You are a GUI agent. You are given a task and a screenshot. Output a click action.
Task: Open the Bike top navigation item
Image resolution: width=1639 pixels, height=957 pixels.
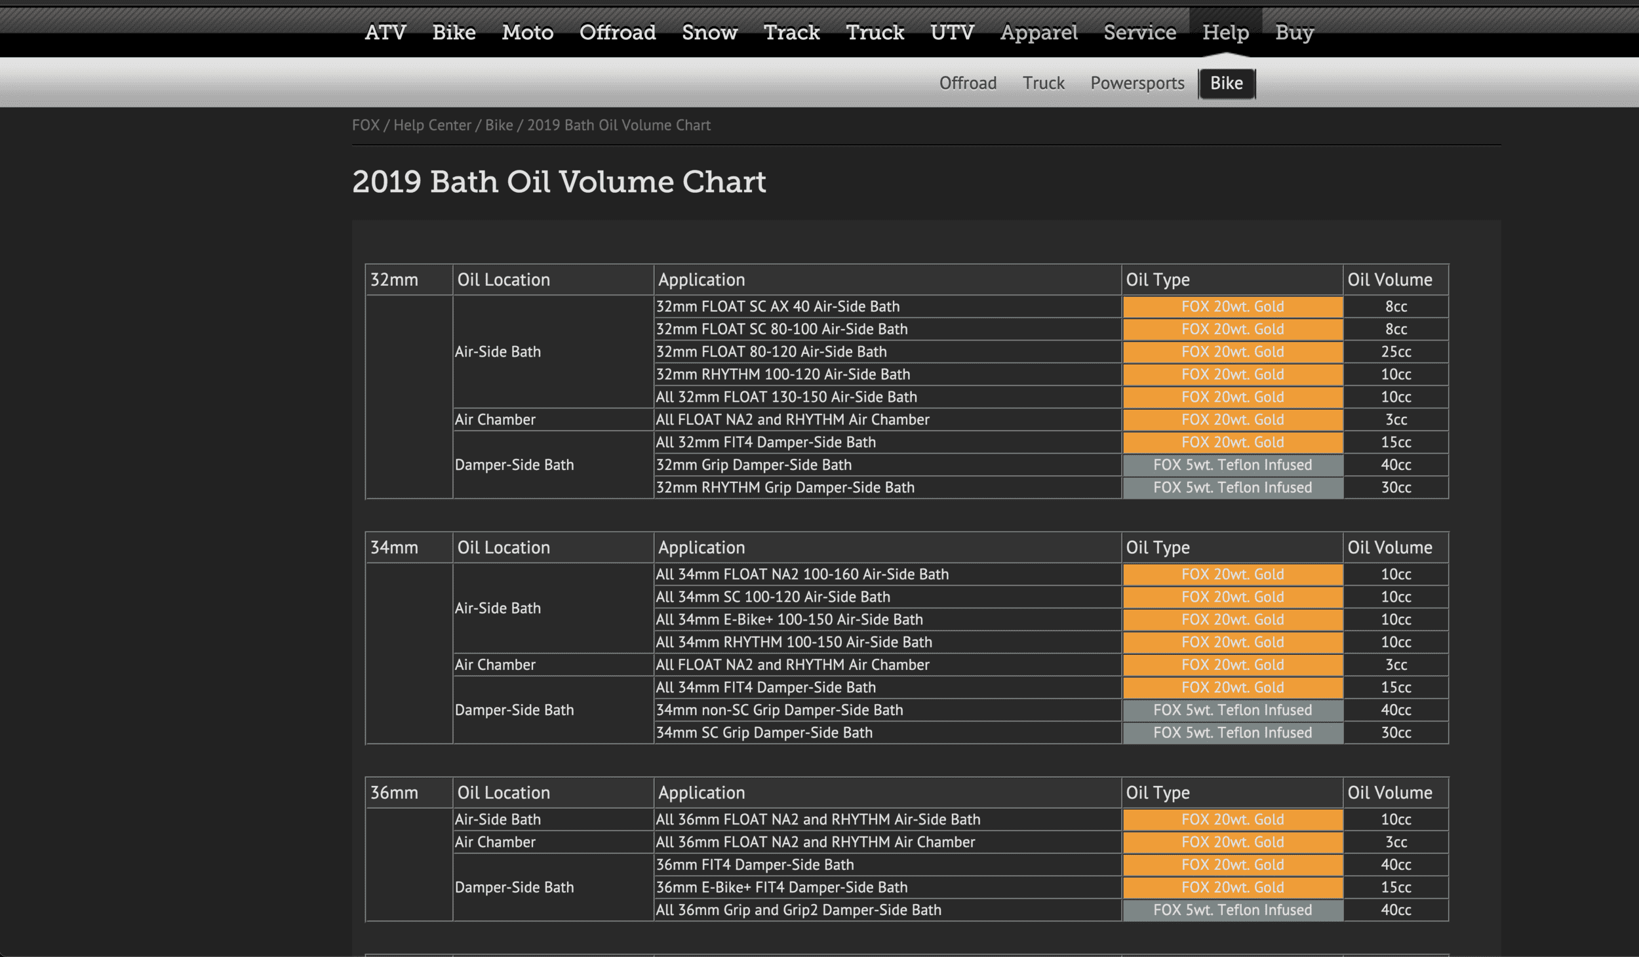coord(454,32)
